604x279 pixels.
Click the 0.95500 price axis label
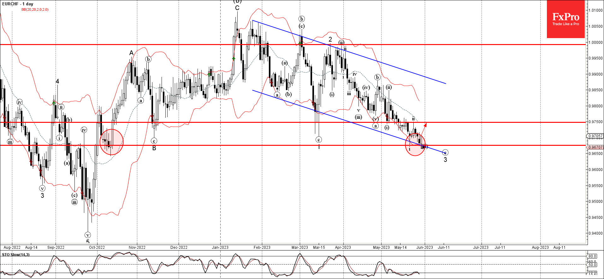click(x=595, y=186)
